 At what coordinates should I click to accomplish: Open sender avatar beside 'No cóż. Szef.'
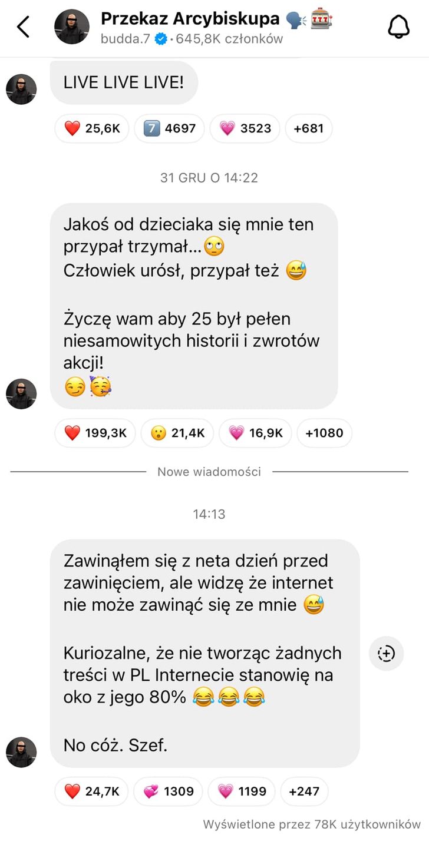pos(21,752)
